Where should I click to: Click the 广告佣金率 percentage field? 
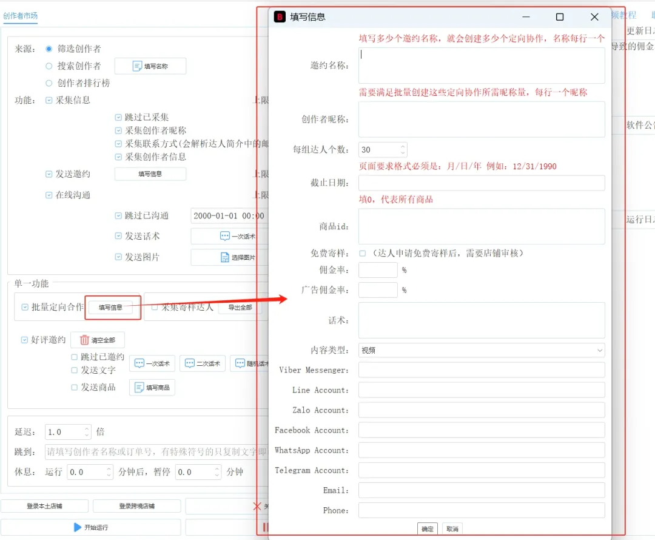378,290
